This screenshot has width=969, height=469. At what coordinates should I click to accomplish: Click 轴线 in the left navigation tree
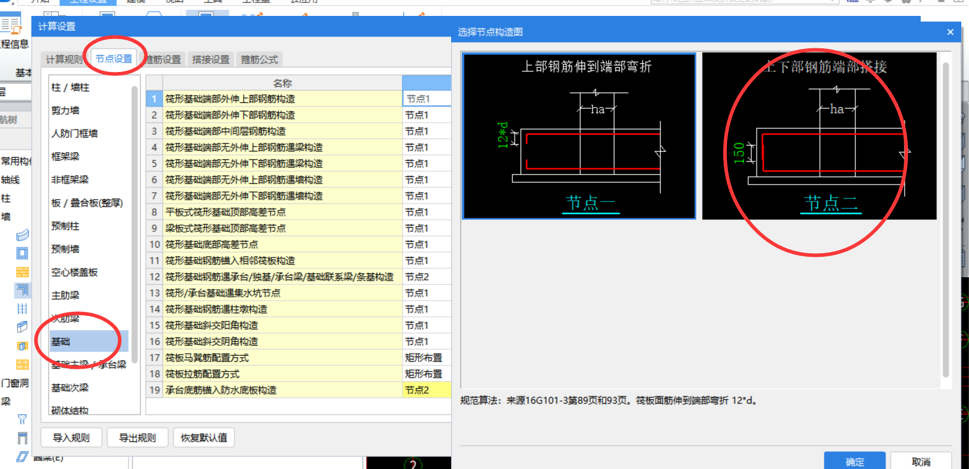tap(10, 180)
